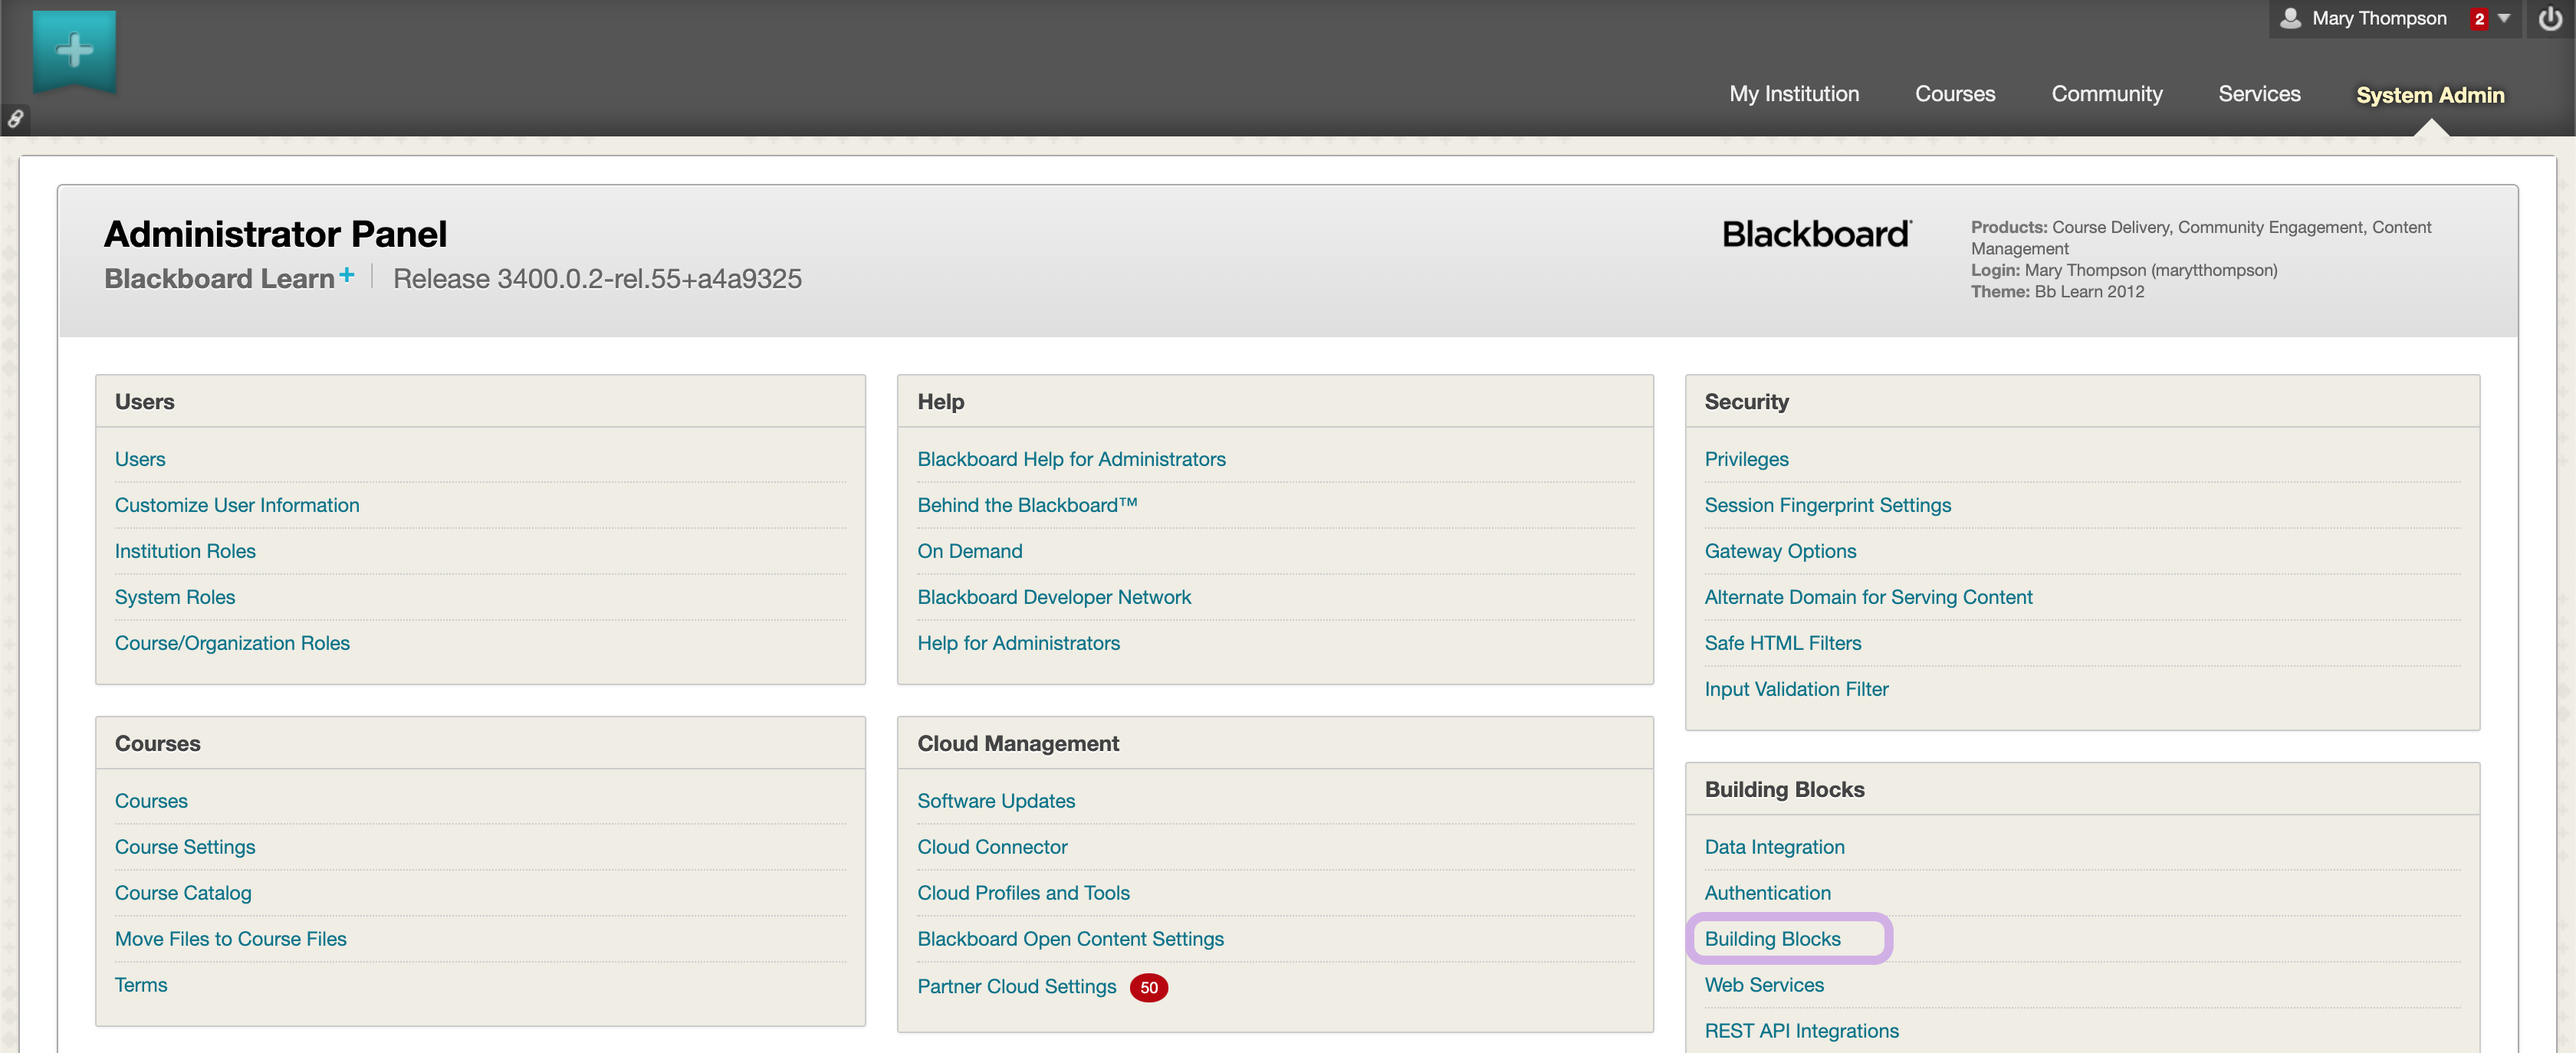Click the link icon at left edge
Image resolution: width=2576 pixels, height=1053 pixels.
point(15,119)
